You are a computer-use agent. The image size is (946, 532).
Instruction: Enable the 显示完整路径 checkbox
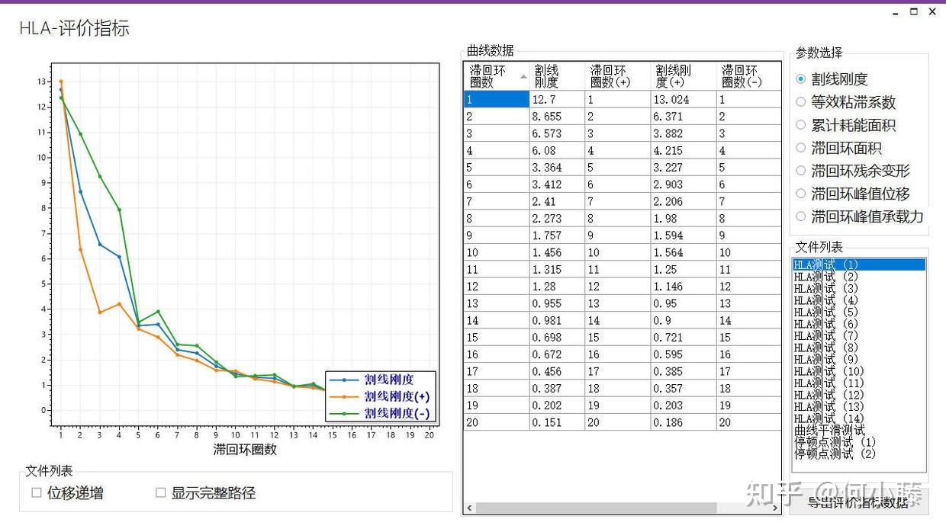point(205,493)
